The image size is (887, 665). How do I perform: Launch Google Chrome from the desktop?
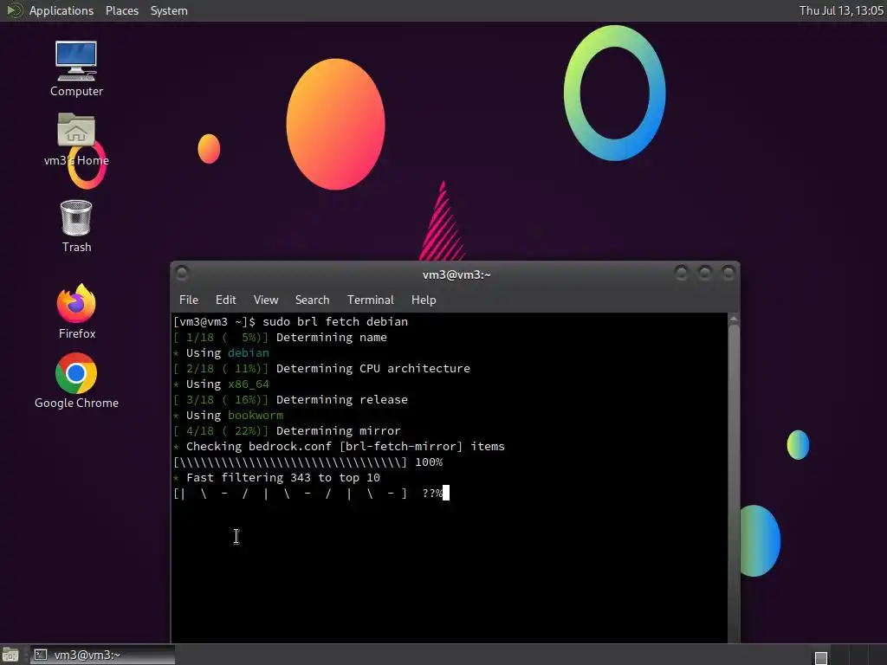pyautogui.click(x=76, y=381)
